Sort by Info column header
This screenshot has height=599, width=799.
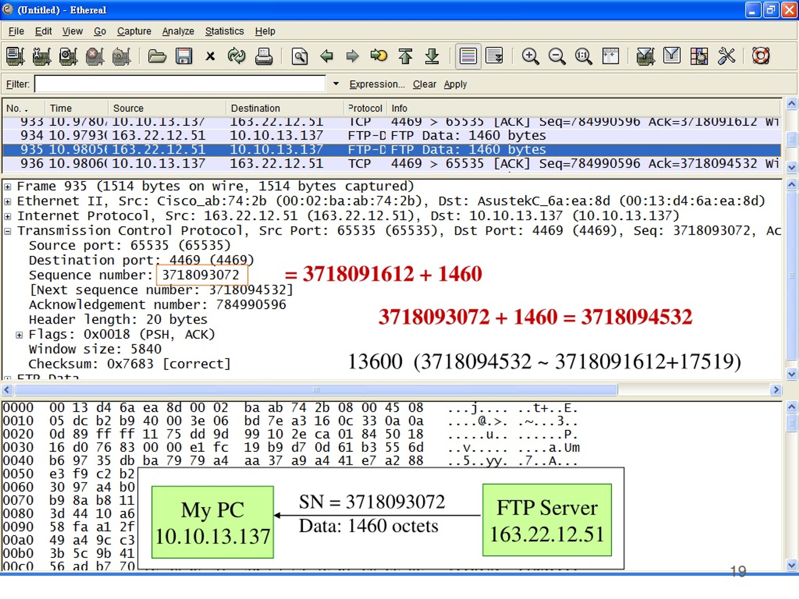584,108
